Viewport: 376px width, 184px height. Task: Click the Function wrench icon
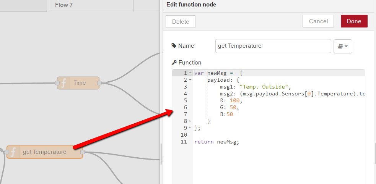tap(174, 63)
